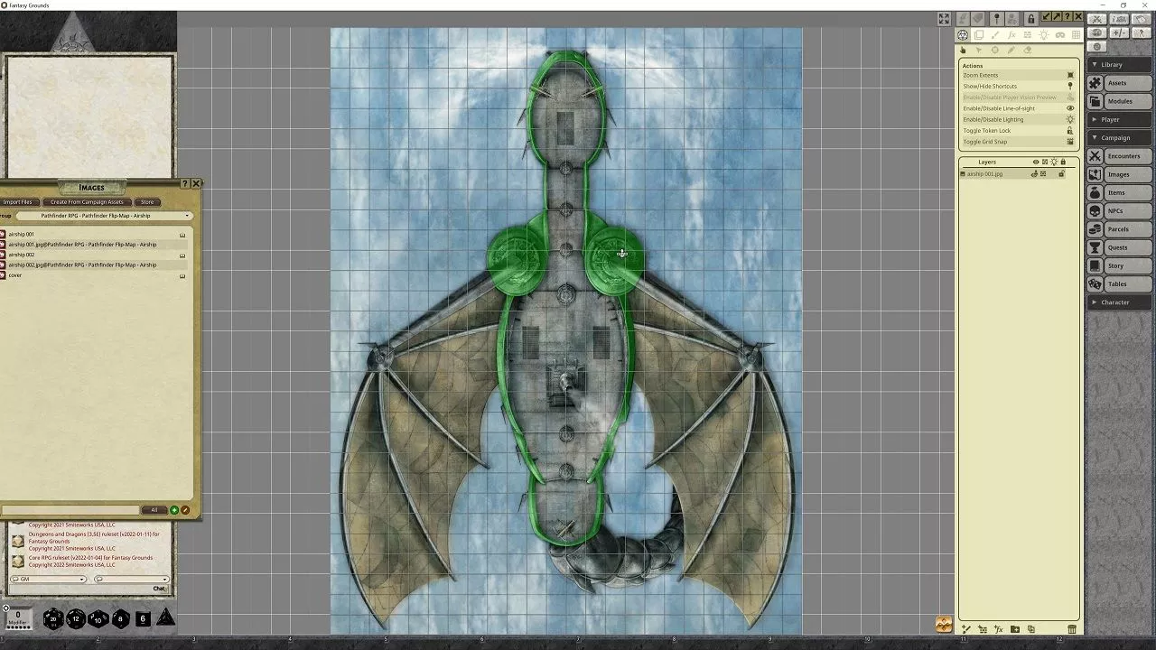Select the d4 pyramid die
Image resolution: width=1156 pixels, height=650 pixels.
166,618
